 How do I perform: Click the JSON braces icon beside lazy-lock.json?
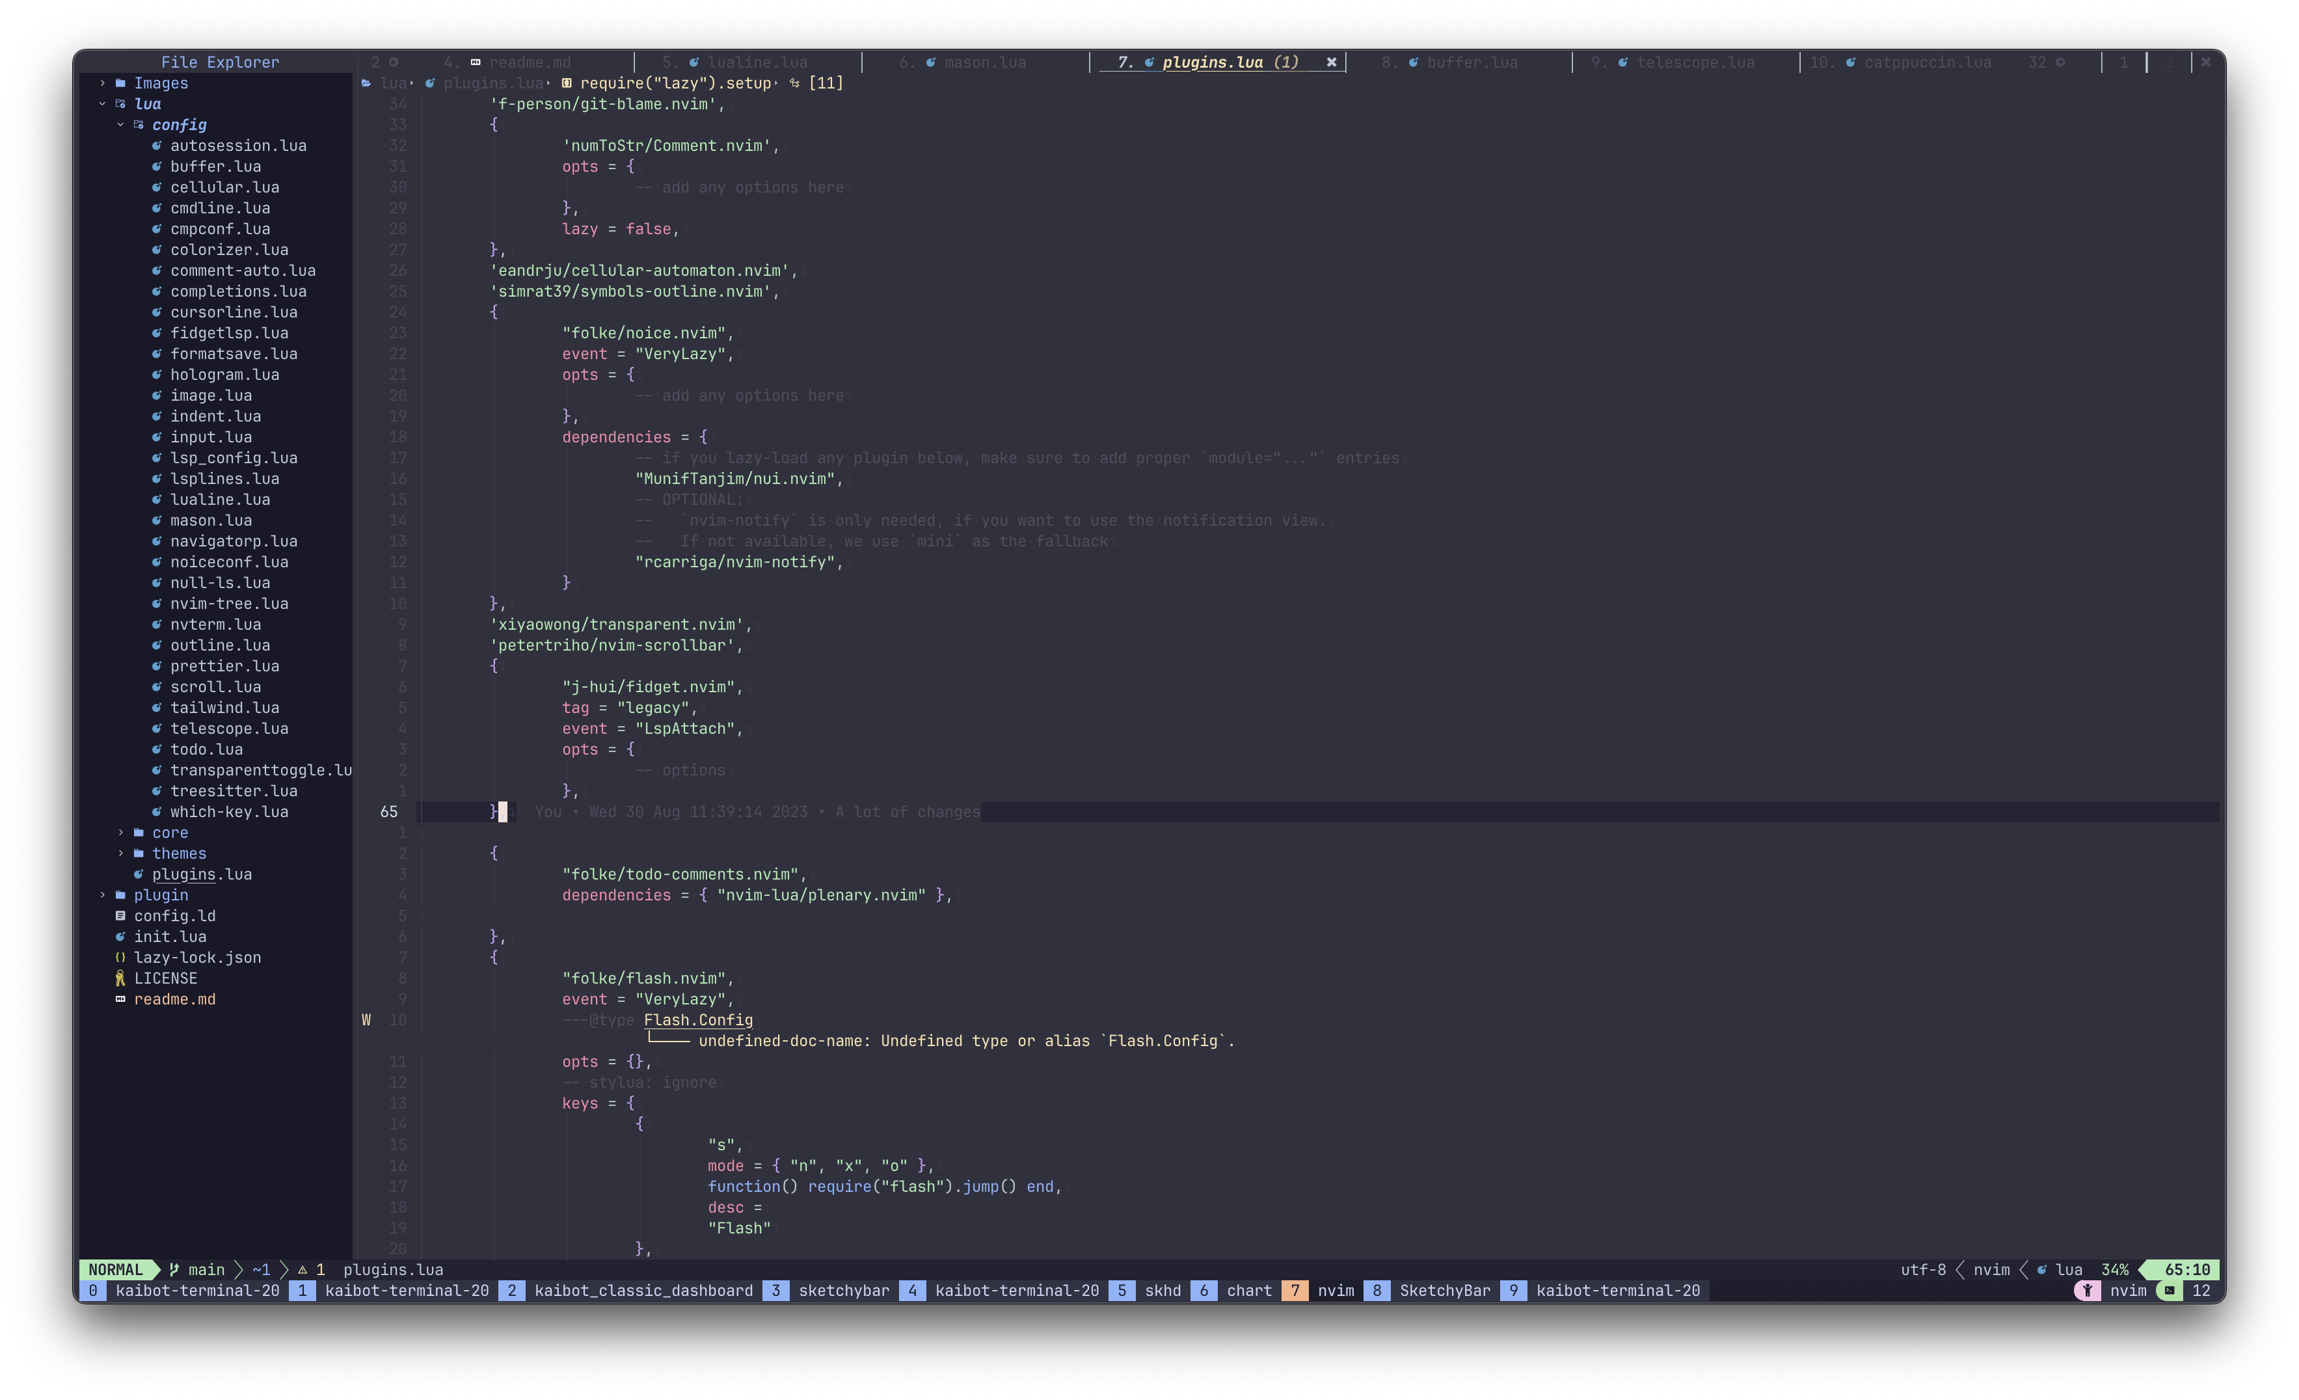pos(120,958)
